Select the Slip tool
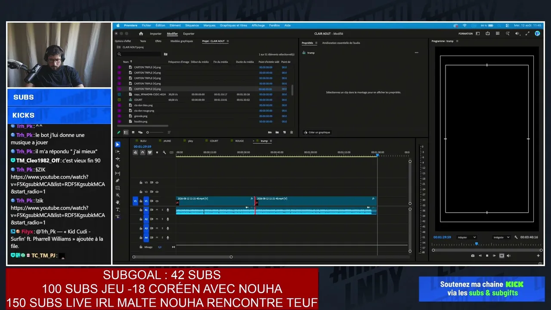 [118, 173]
